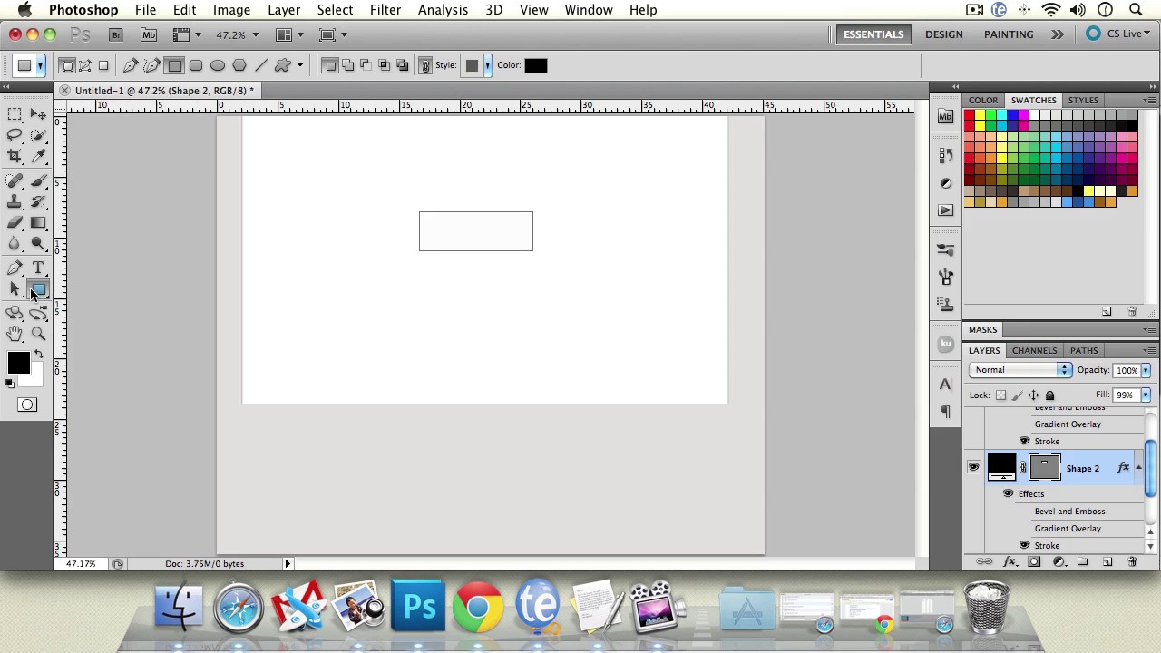Open the Layer menu

[284, 10]
